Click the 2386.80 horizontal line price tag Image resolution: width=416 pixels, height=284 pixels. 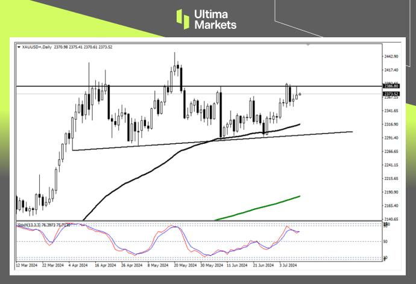click(x=391, y=87)
